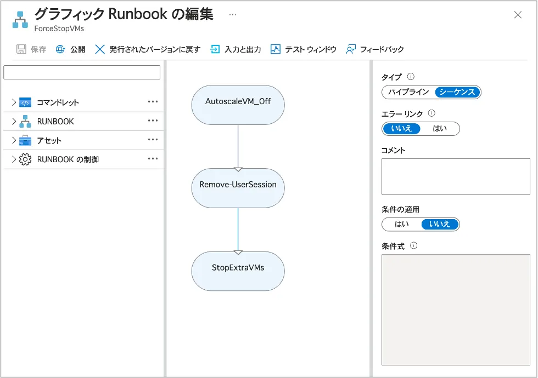
Task: Click the フィードバック toolbar label
Action: [382, 50]
